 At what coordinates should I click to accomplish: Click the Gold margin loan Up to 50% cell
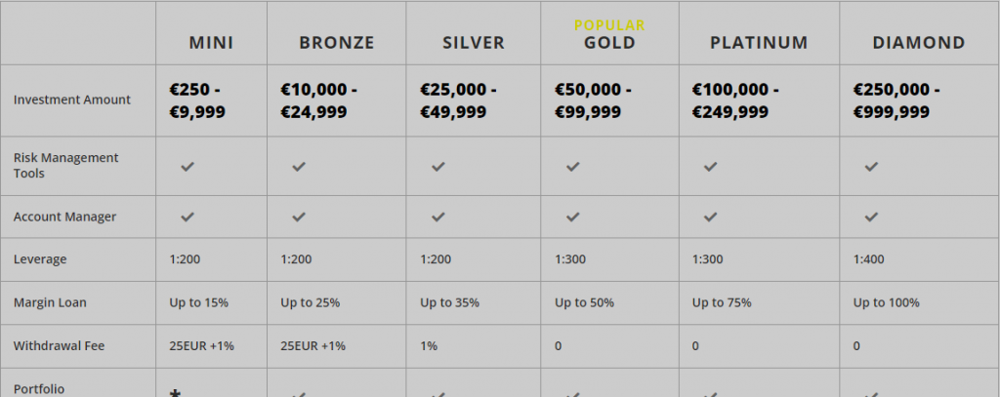[584, 302]
